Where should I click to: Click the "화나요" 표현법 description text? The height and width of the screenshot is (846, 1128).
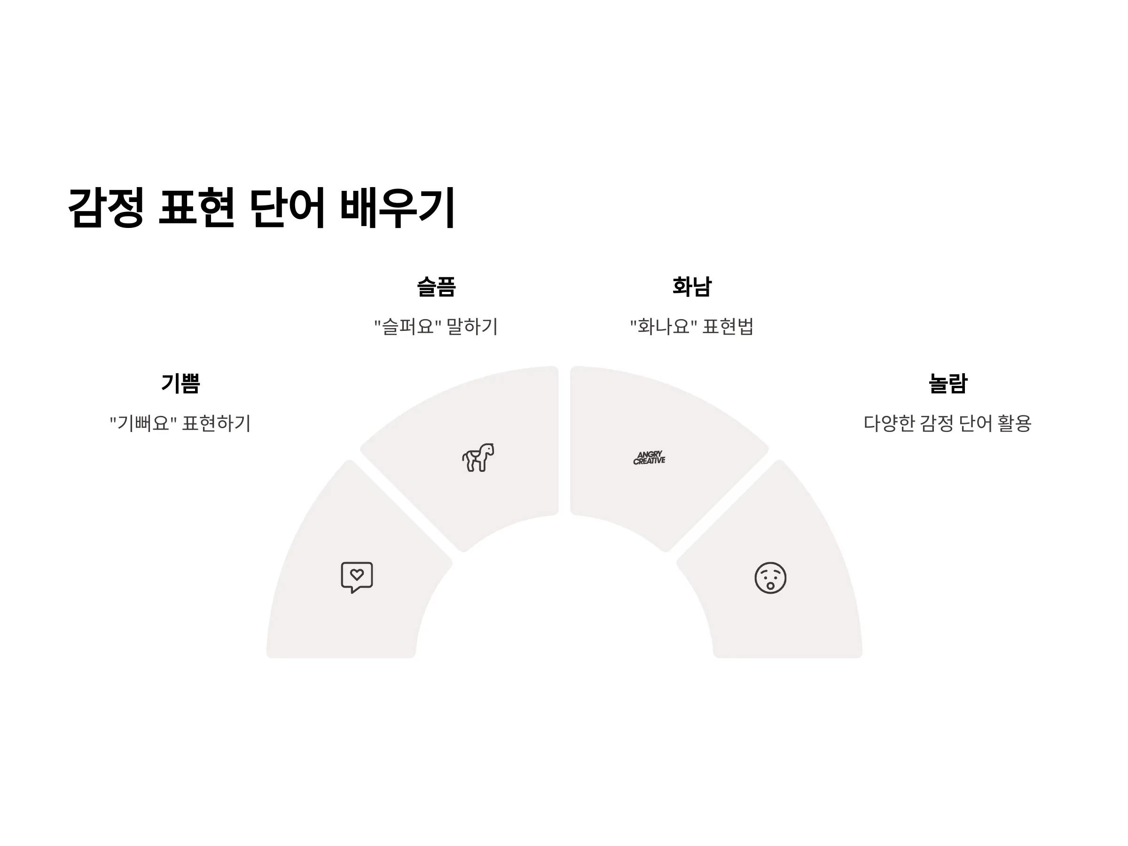click(692, 326)
